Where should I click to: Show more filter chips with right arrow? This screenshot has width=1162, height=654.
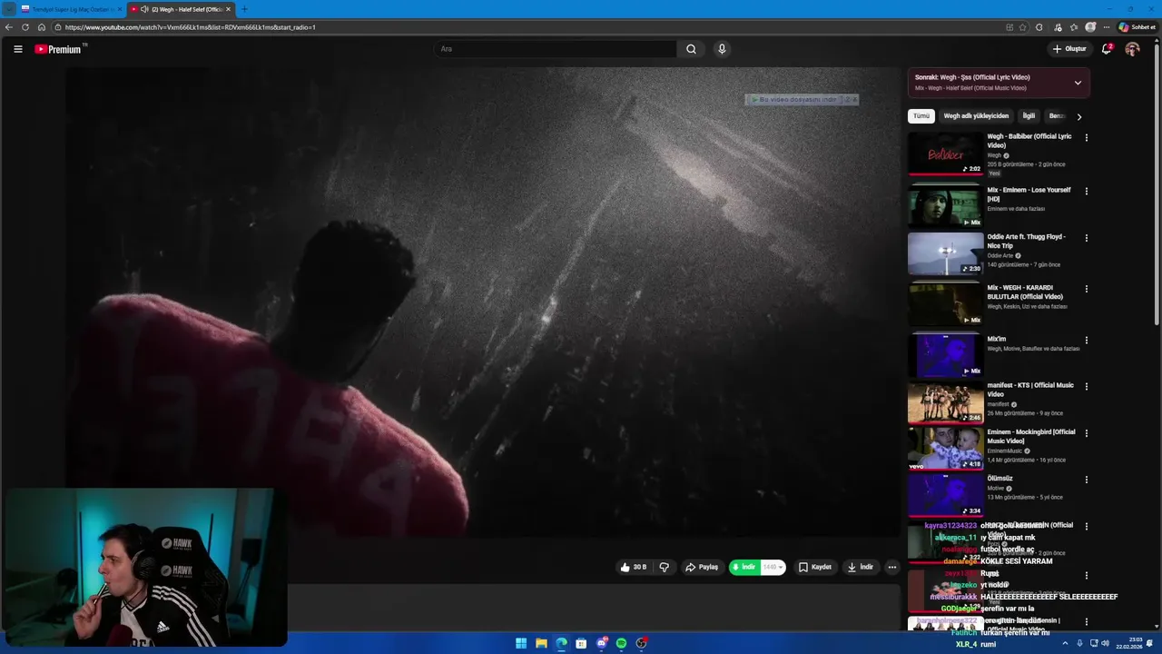(1078, 116)
